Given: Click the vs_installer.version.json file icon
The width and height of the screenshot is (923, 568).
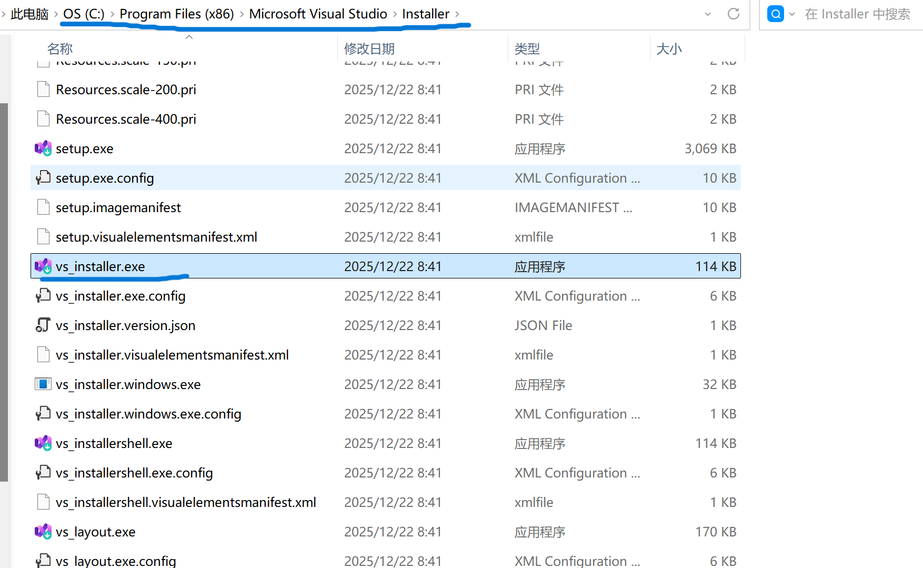Looking at the screenshot, I should point(43,325).
